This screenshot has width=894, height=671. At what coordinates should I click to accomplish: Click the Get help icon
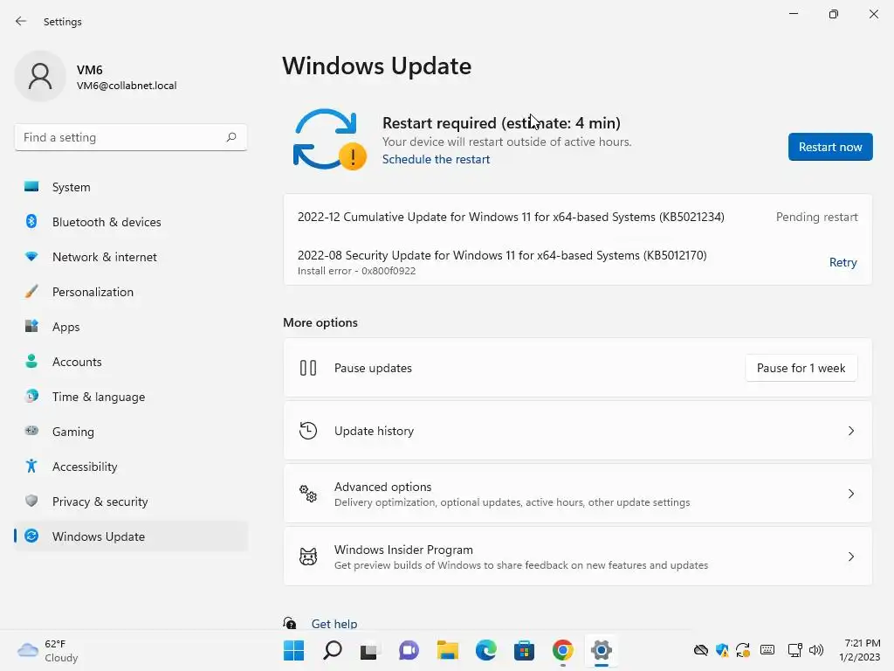click(290, 623)
